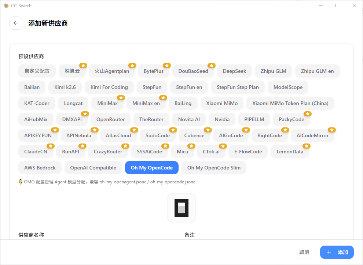
Task: Pick RightCode provider
Action: tap(270, 135)
